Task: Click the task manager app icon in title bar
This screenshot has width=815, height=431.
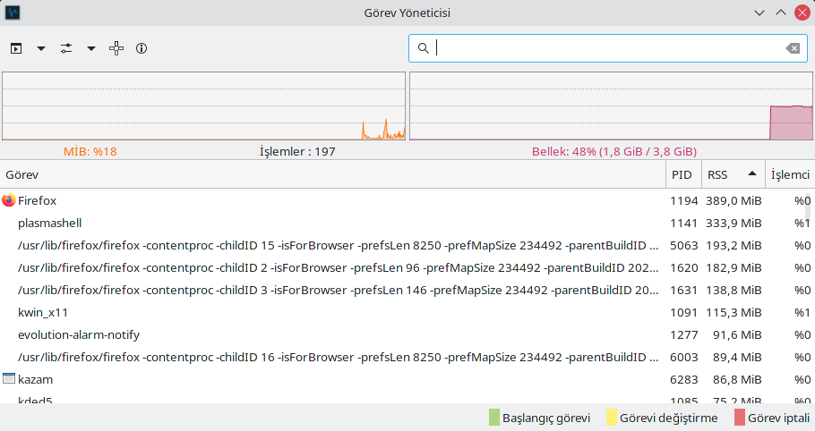Action: [13, 13]
